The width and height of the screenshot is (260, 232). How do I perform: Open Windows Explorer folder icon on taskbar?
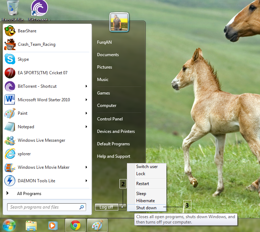tap(31, 226)
